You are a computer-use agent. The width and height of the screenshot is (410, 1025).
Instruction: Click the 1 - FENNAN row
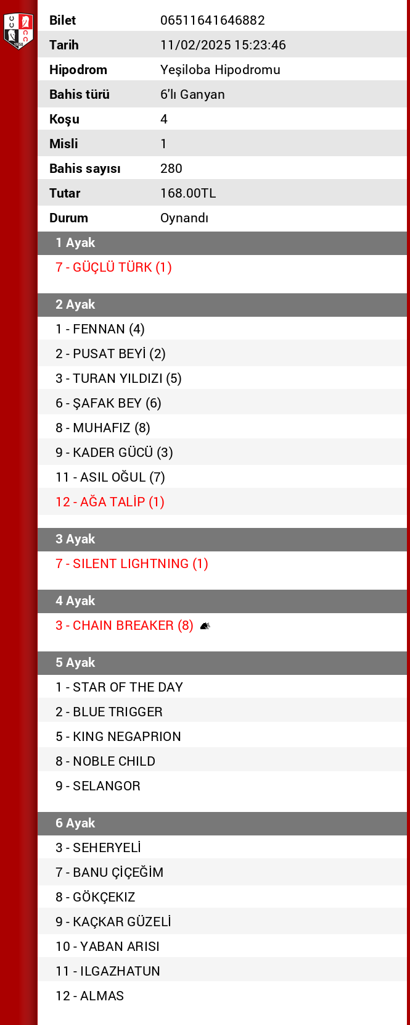(x=100, y=329)
